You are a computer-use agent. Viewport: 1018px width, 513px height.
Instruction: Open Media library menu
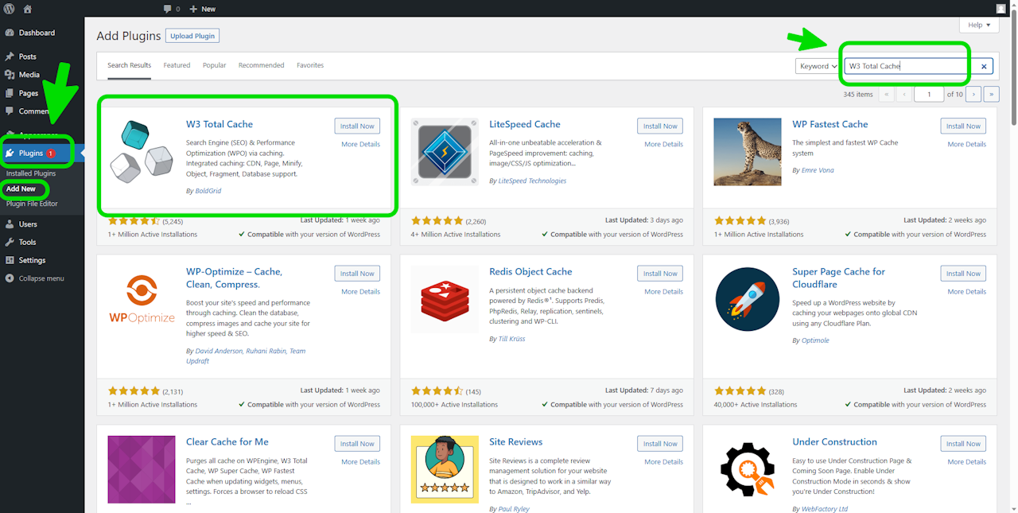(29, 75)
